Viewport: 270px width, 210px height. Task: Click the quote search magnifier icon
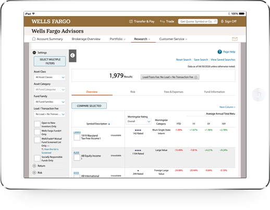click(215, 21)
